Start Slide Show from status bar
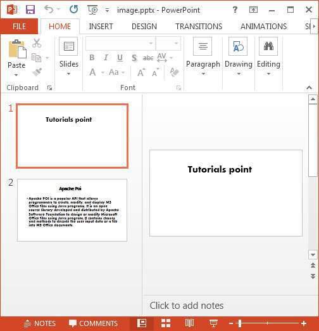The image size is (319, 331). coord(213,323)
